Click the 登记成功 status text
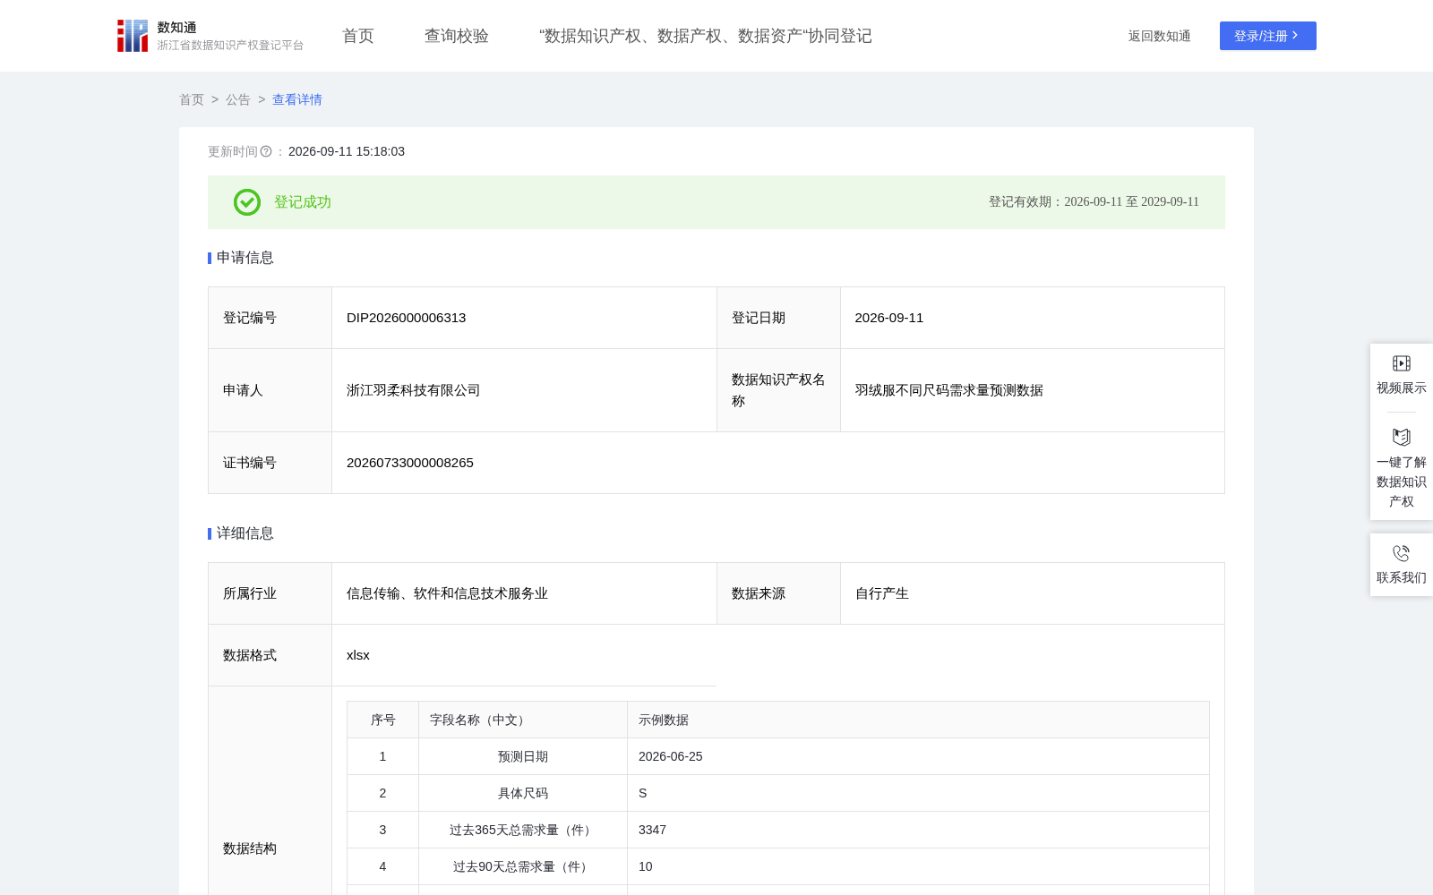This screenshot has height=895, width=1433. click(x=303, y=202)
